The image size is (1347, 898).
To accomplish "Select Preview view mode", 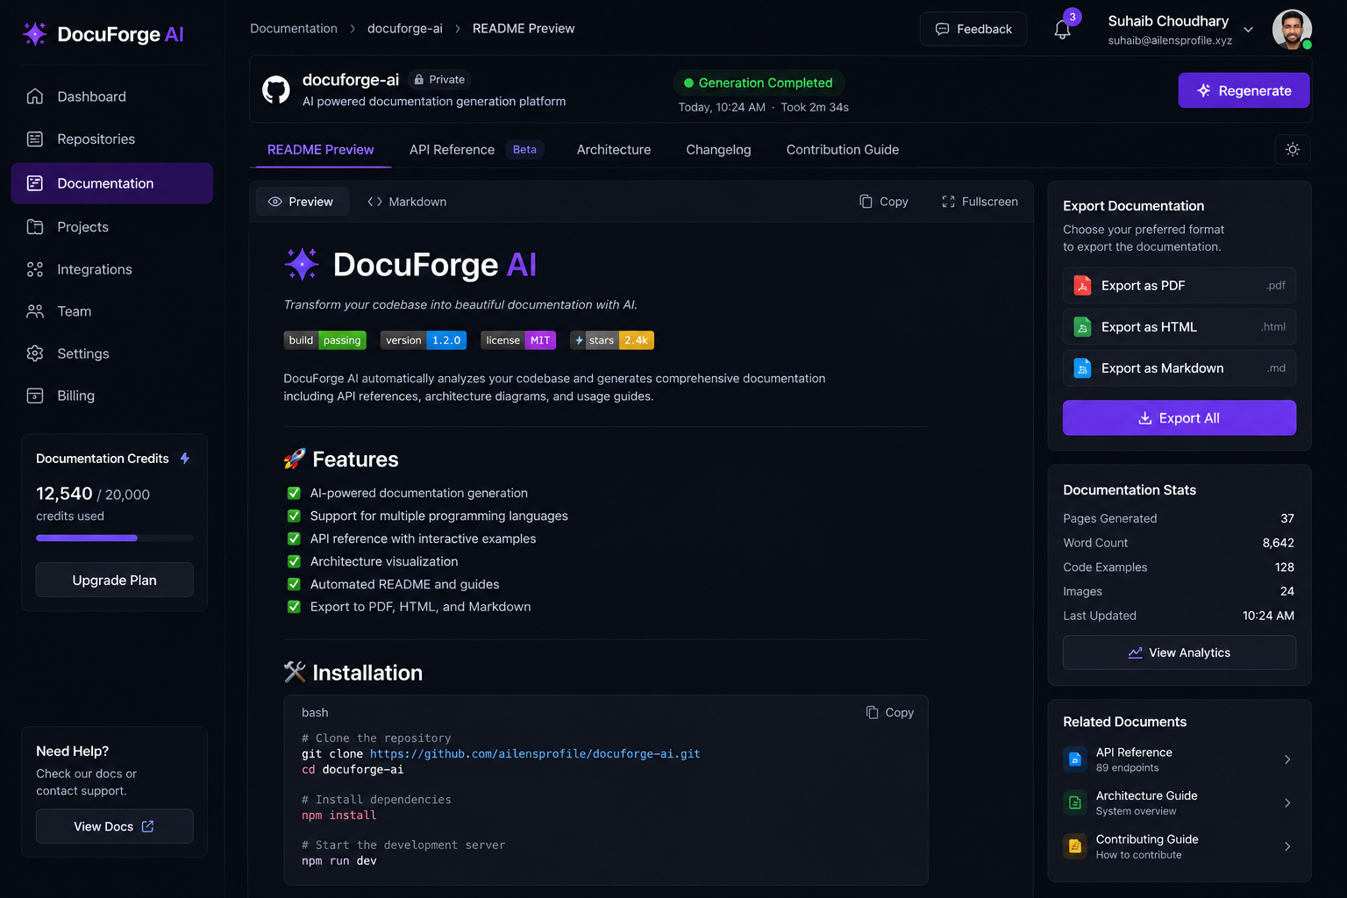I will (302, 202).
